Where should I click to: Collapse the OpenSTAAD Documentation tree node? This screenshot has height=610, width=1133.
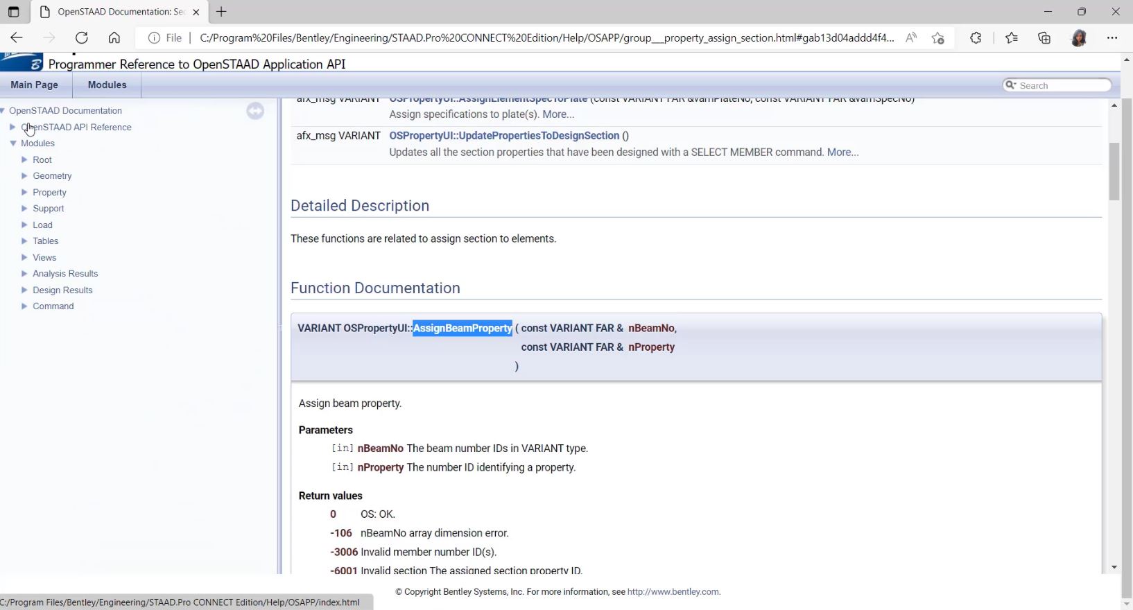tap(3, 110)
